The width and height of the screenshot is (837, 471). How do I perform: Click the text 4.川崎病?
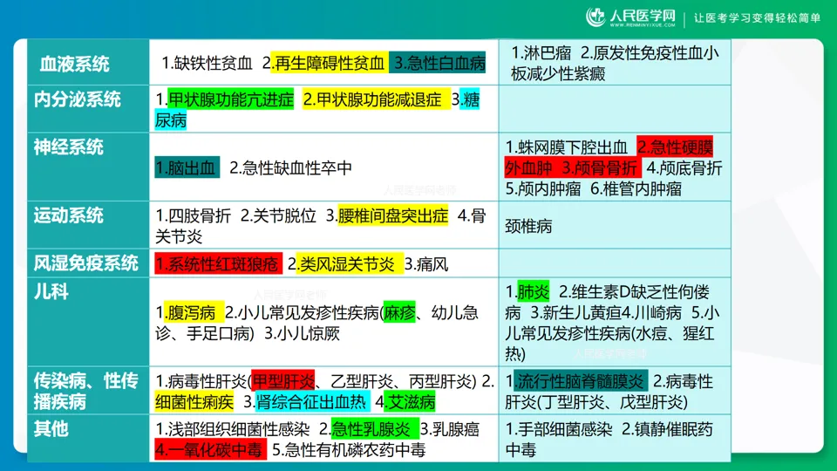tap(652, 312)
